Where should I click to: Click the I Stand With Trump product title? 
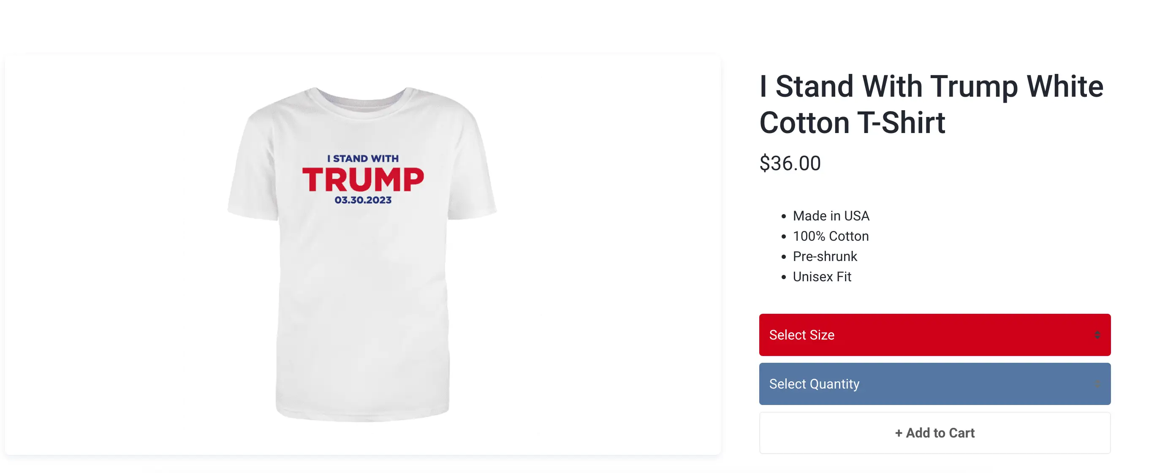coord(931,104)
